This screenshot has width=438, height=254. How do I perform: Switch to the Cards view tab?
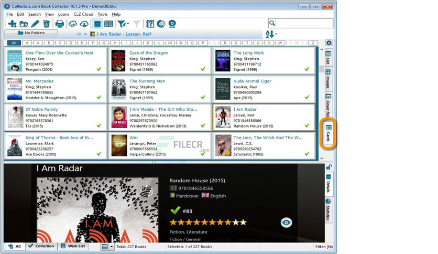[328, 133]
